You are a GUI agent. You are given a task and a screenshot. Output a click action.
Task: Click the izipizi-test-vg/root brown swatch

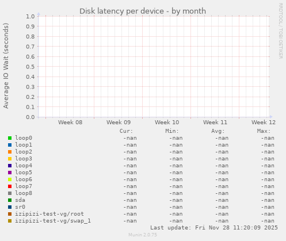tap(10, 214)
